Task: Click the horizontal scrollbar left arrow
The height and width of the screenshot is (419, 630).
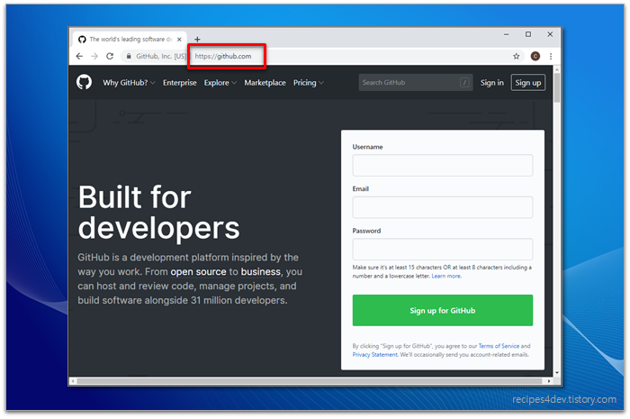Action: 72,381
